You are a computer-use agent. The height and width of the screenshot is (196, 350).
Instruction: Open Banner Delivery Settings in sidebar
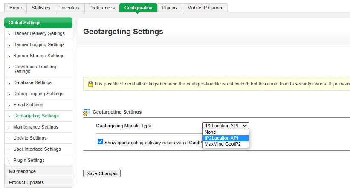click(x=39, y=34)
